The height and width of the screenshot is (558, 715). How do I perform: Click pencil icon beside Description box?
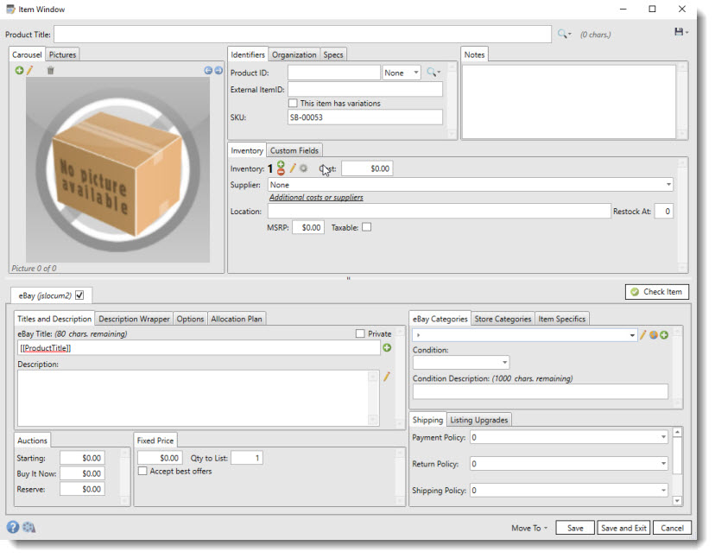(387, 377)
